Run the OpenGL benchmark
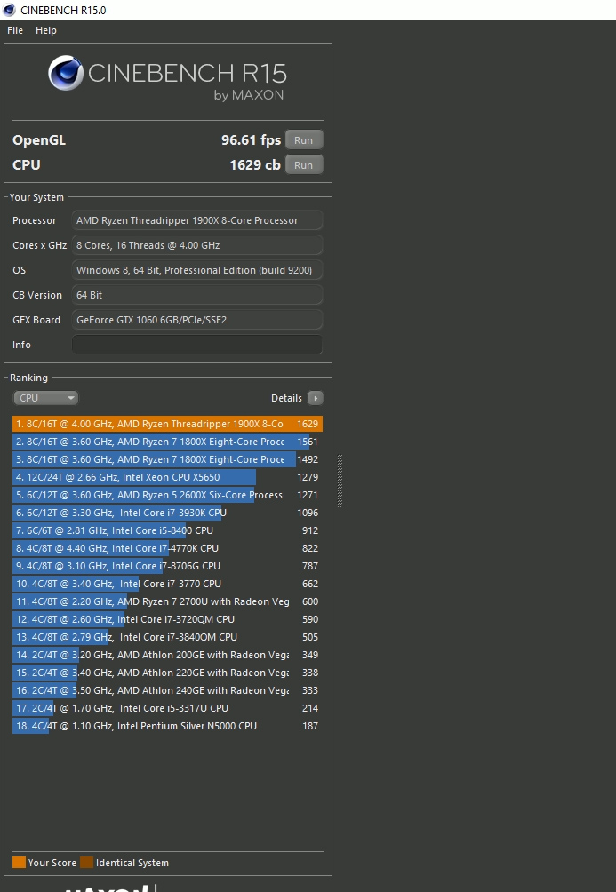 point(304,140)
